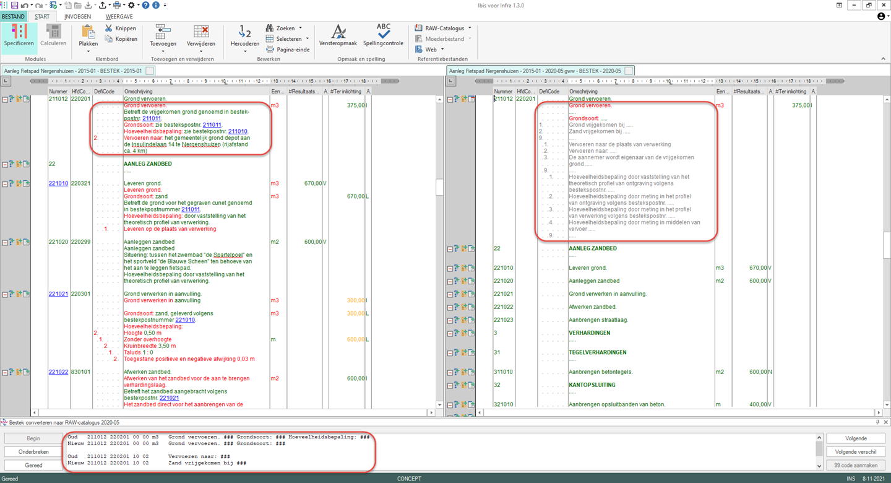The image size is (891, 483).
Task: Open the Zoeken dropdown arrow
Action: (x=301, y=28)
